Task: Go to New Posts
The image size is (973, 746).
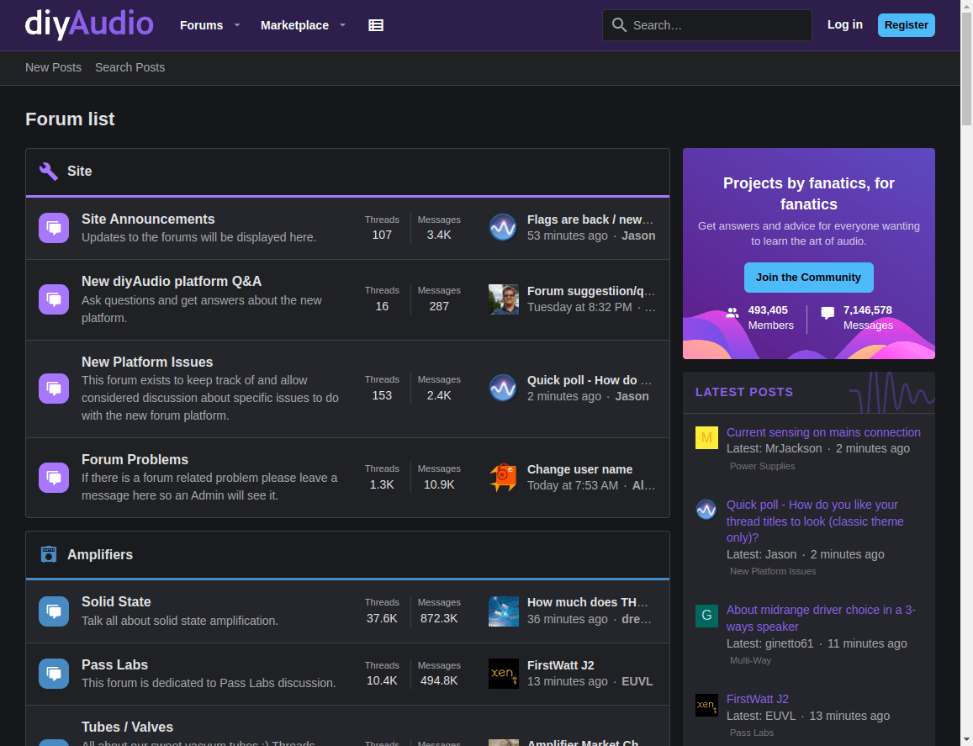Action: tap(53, 67)
